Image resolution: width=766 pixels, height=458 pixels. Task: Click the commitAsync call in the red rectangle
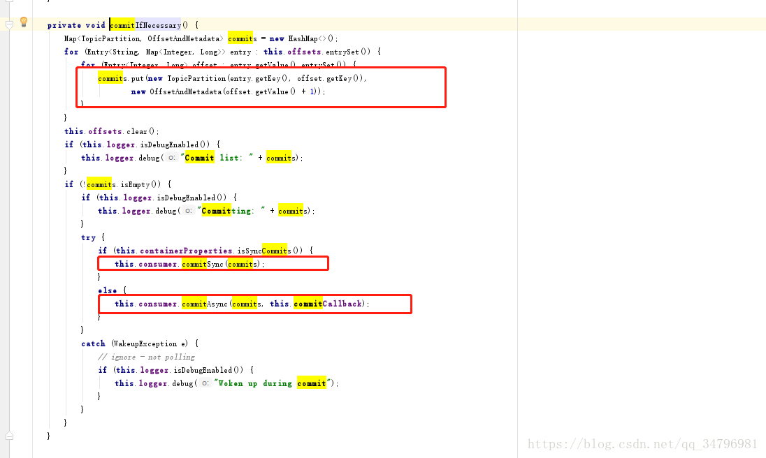pyautogui.click(x=205, y=303)
